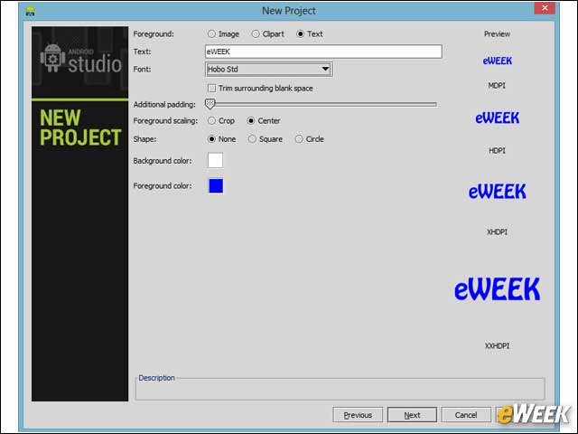Enable Trim surrounding blank space checkbox
This screenshot has height=434, width=578.
click(212, 89)
